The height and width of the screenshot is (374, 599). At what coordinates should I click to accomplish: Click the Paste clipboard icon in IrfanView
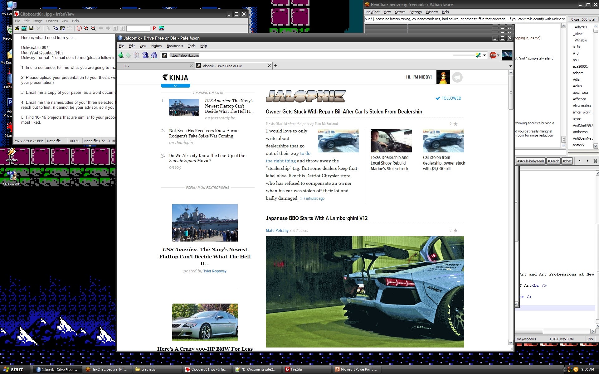(62, 28)
